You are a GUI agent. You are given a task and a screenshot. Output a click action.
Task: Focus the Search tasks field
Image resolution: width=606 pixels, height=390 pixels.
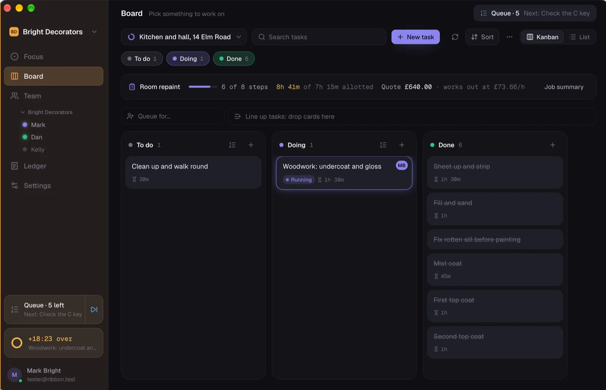click(319, 37)
